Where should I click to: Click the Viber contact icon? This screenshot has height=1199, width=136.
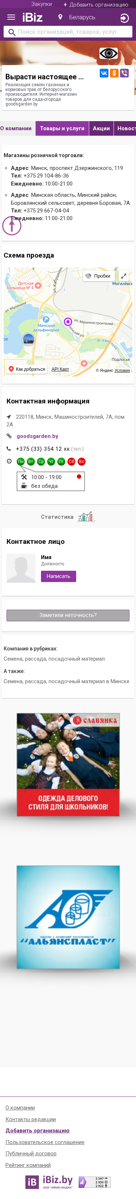124,73
